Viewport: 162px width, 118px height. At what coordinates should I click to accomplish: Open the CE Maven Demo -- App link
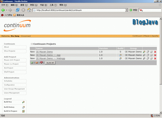coord(48,55)
